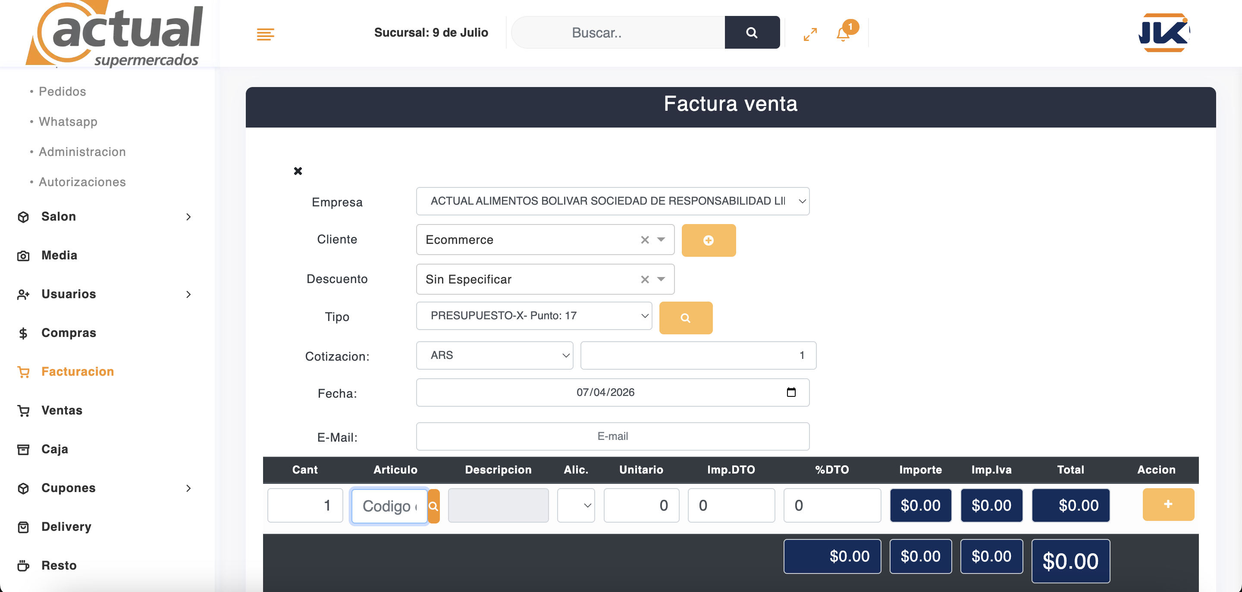
Task: Close the Factura venta form with the X
Action: tap(298, 171)
